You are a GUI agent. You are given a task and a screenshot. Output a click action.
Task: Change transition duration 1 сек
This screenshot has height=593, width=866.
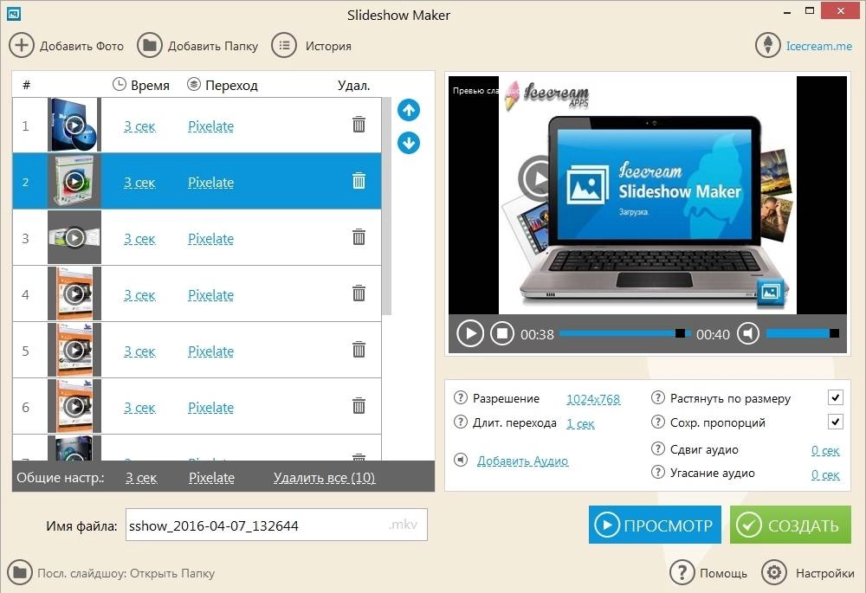click(x=580, y=424)
